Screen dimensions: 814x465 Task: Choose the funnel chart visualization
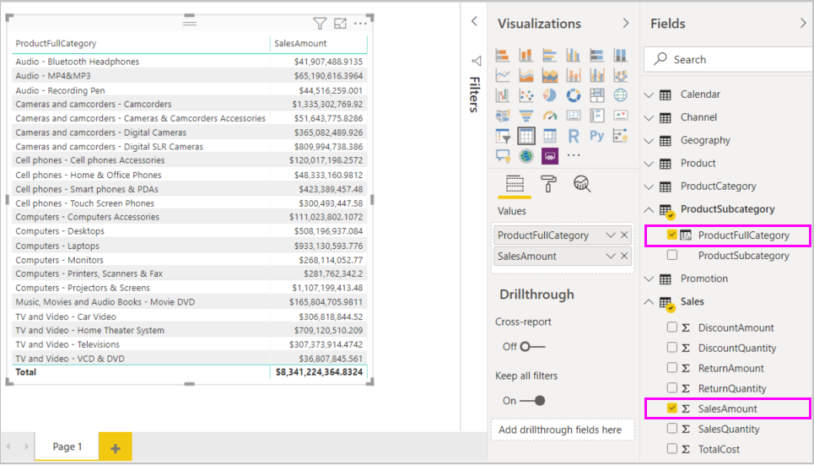[526, 116]
